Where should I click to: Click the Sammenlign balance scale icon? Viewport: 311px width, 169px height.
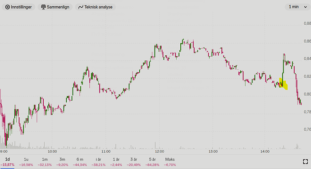(43, 7)
